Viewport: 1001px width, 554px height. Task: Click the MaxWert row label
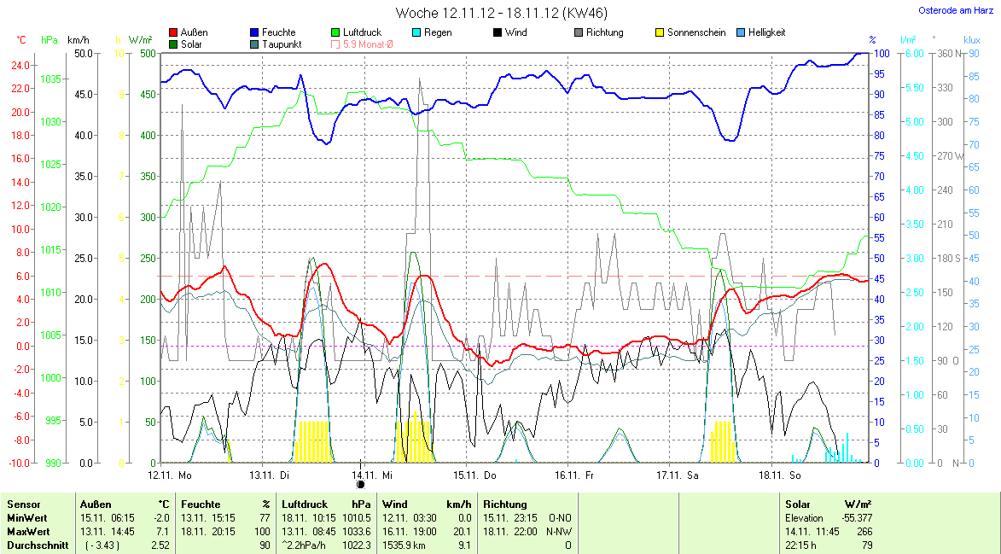point(26,532)
